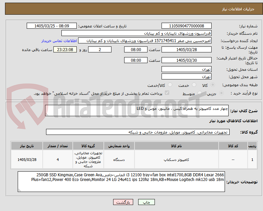Click the ردیف column header

point(252,146)
